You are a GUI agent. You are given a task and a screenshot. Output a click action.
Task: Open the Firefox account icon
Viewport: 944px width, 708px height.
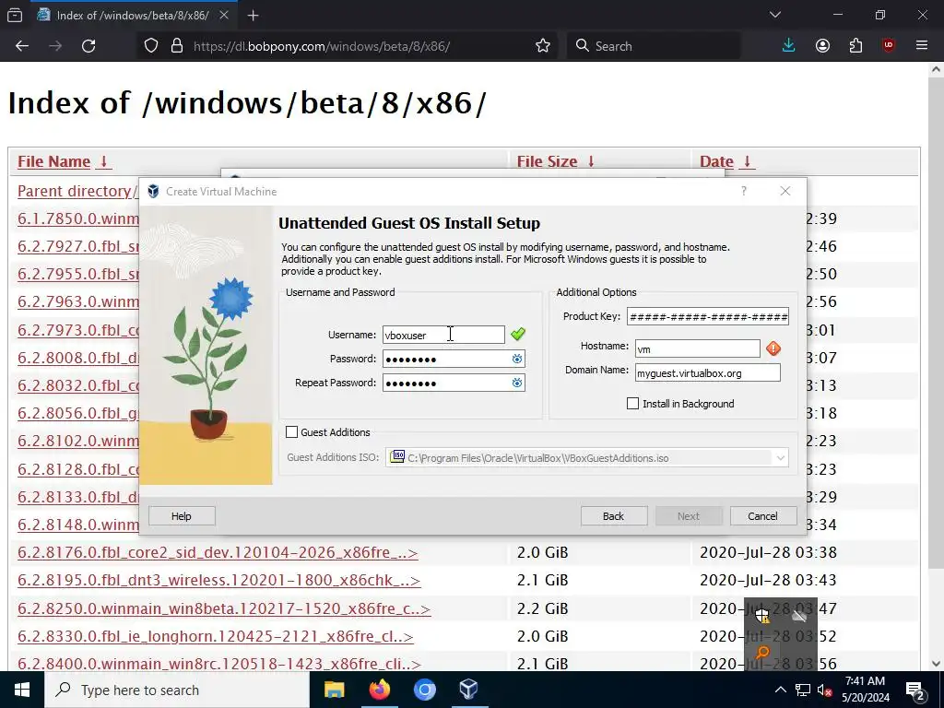tap(822, 46)
